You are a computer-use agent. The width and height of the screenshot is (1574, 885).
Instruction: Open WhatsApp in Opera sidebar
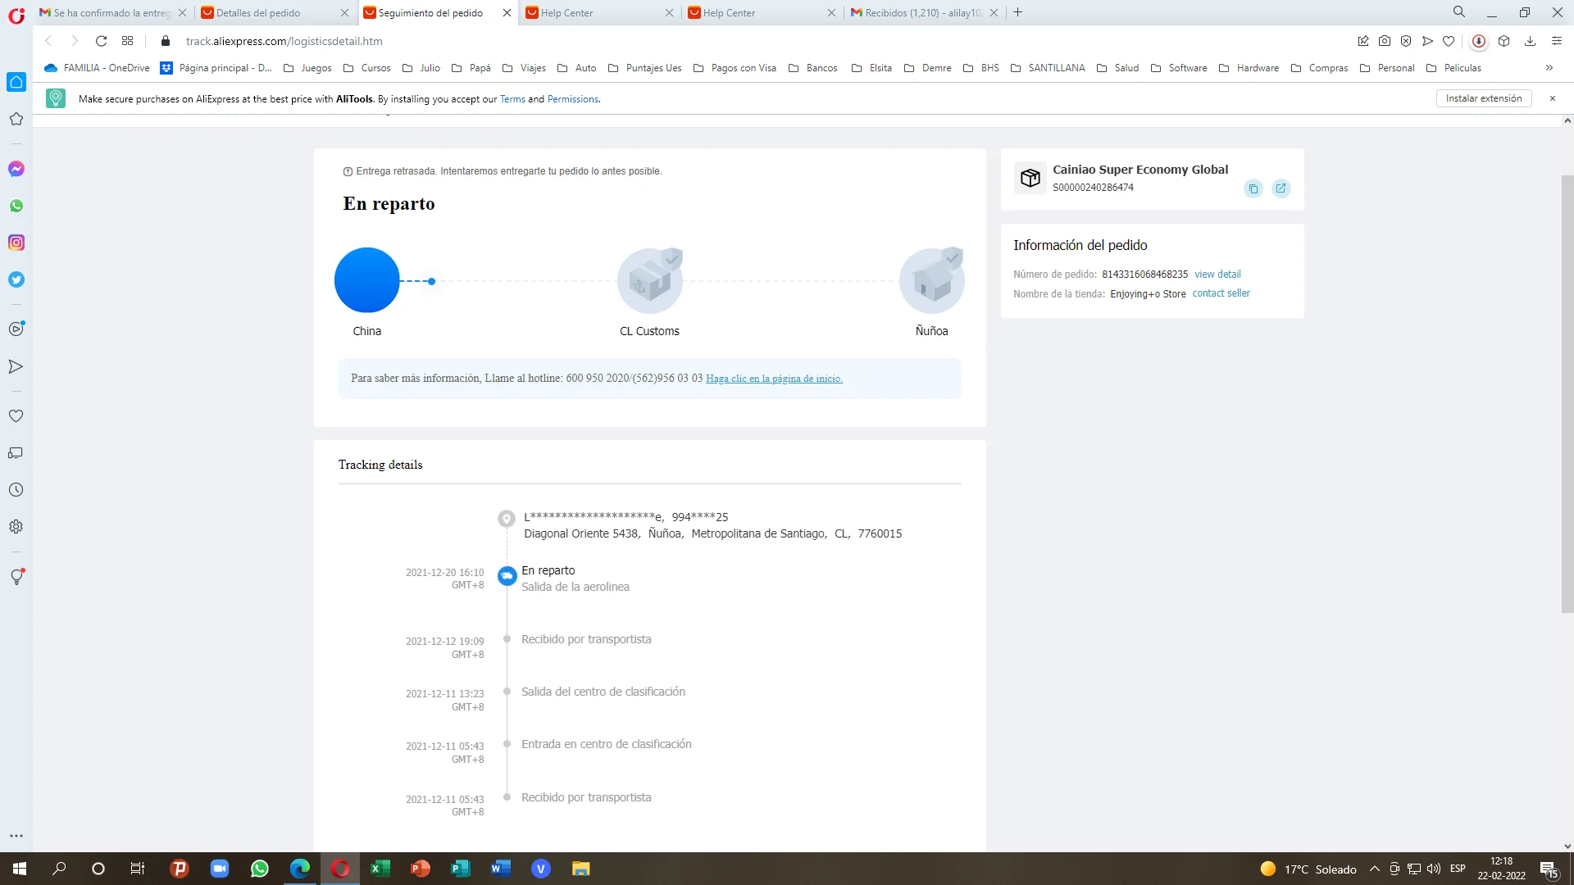tap(16, 206)
